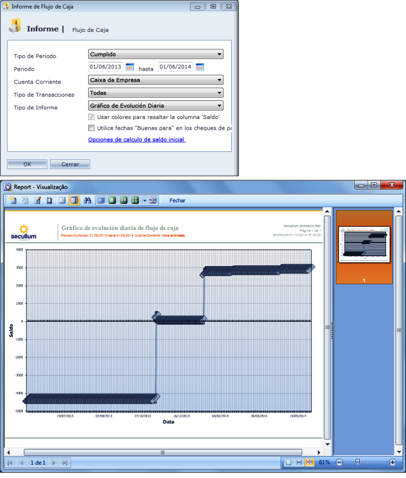Click the highlighted thumbnails panel toolbar icon
406x478 pixels.
pyautogui.click(x=74, y=200)
